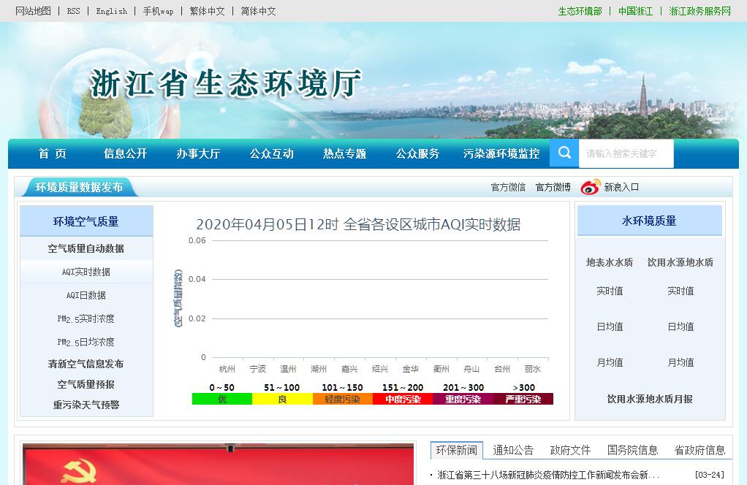The height and width of the screenshot is (485, 747).
Task: Open 实时值 under 地表水水质
Action: (x=610, y=291)
